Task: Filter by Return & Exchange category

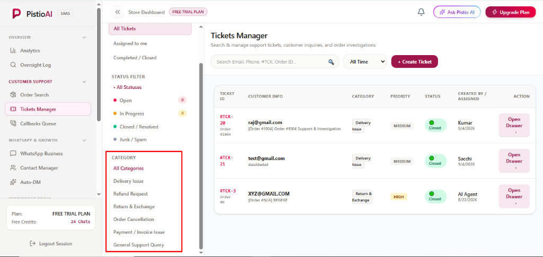Action: point(134,207)
